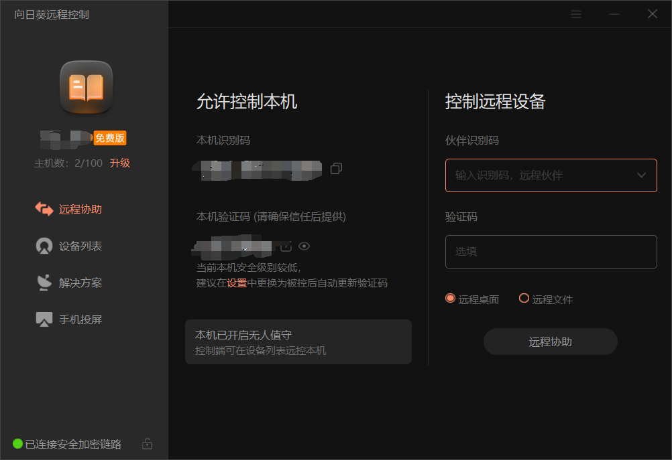Click the 本机已开启无人值守 card
This screenshot has height=460, width=672.
(x=298, y=342)
